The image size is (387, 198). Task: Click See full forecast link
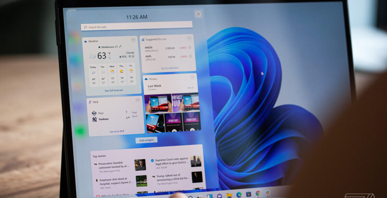(x=114, y=90)
